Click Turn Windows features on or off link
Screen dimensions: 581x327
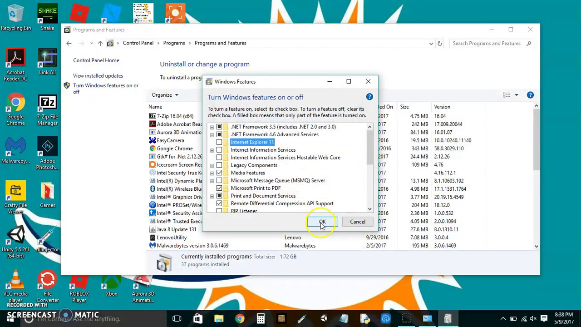tap(106, 89)
